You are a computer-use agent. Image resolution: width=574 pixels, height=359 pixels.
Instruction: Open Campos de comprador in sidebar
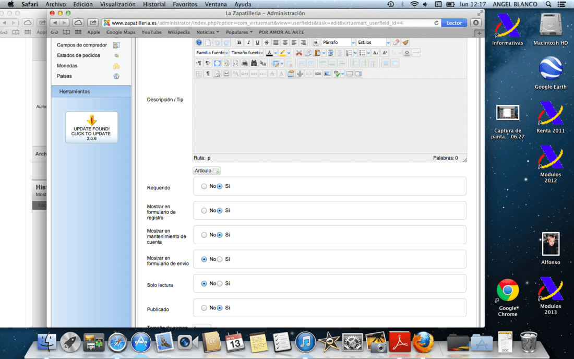click(81, 45)
